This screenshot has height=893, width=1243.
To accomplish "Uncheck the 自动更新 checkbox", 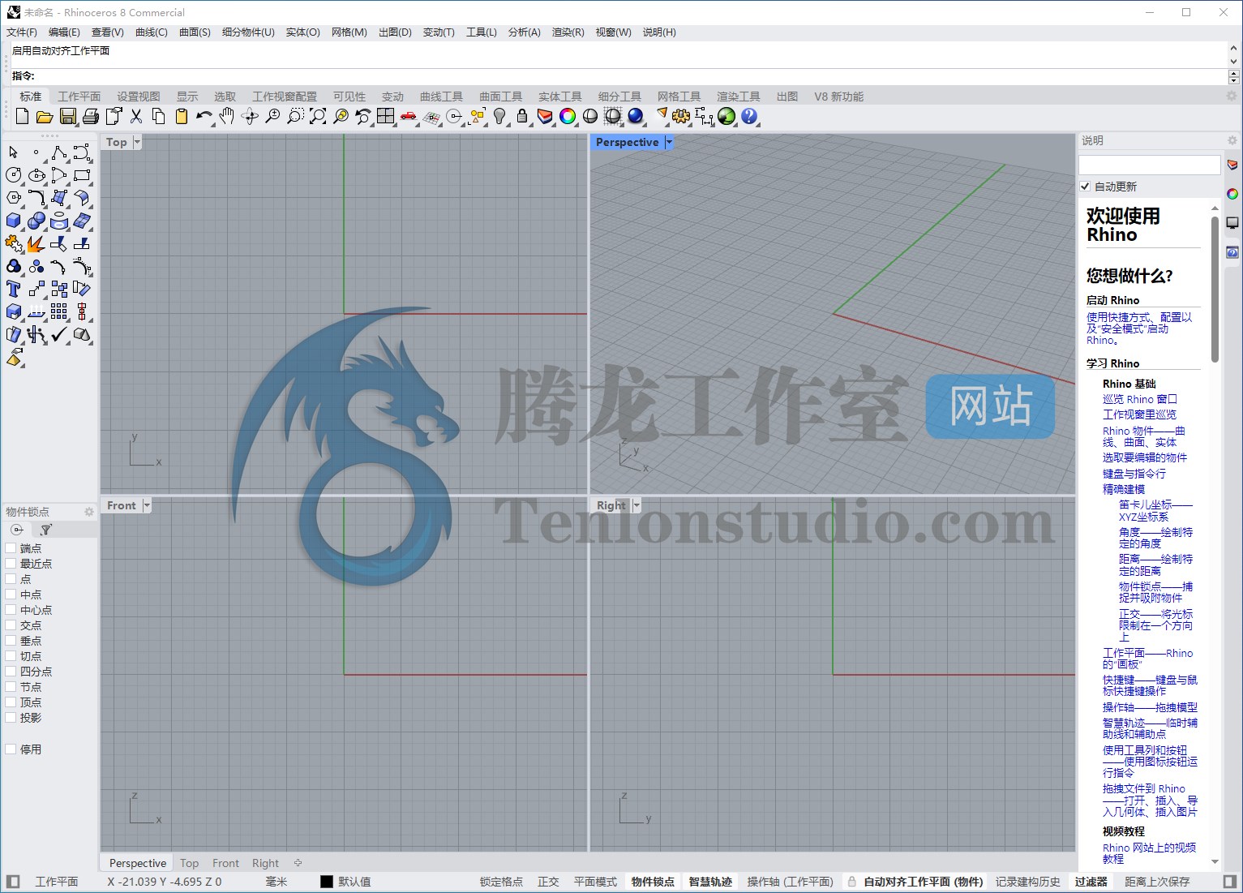I will point(1085,187).
